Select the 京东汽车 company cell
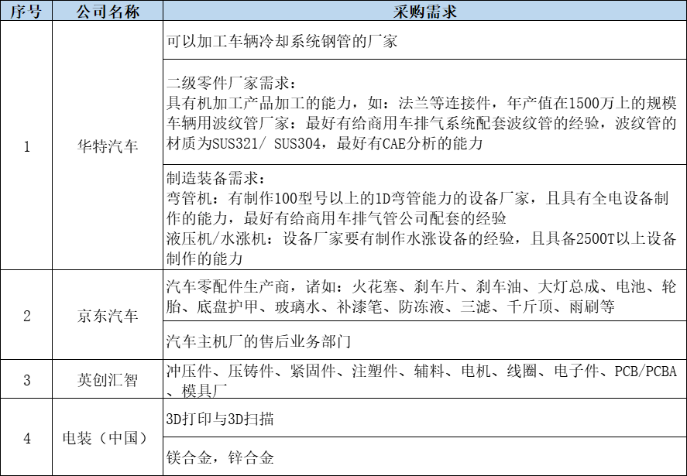687x476 pixels. coord(108,315)
